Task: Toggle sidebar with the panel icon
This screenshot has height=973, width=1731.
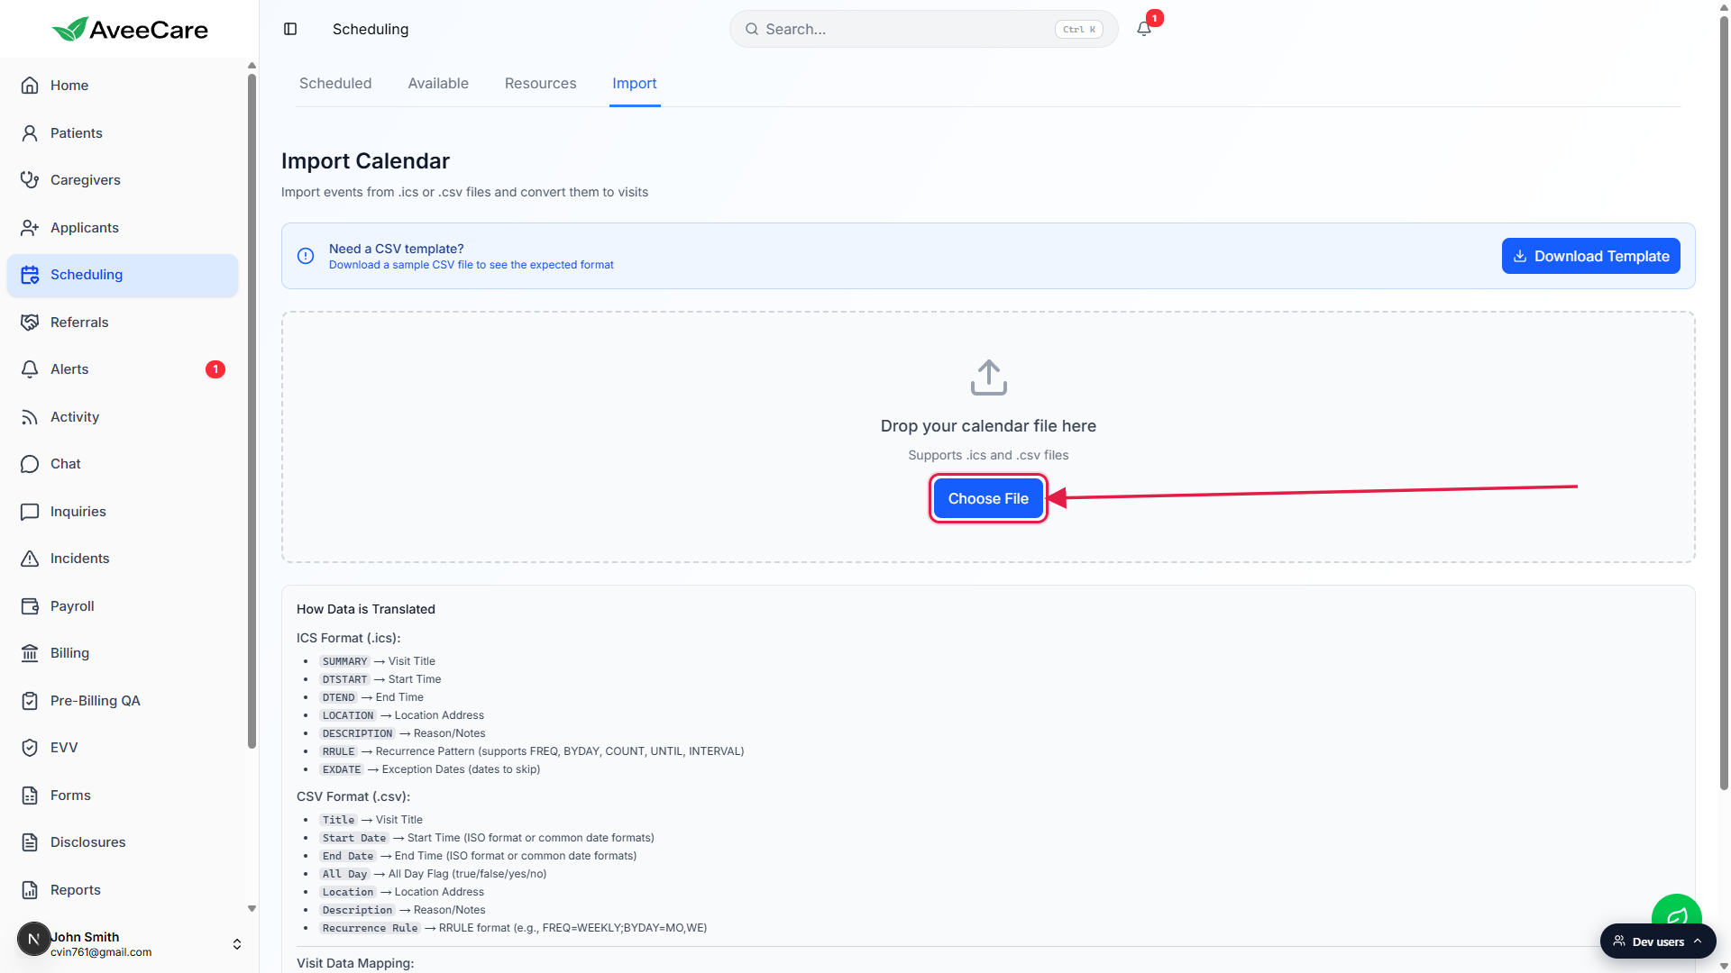Action: tap(290, 29)
